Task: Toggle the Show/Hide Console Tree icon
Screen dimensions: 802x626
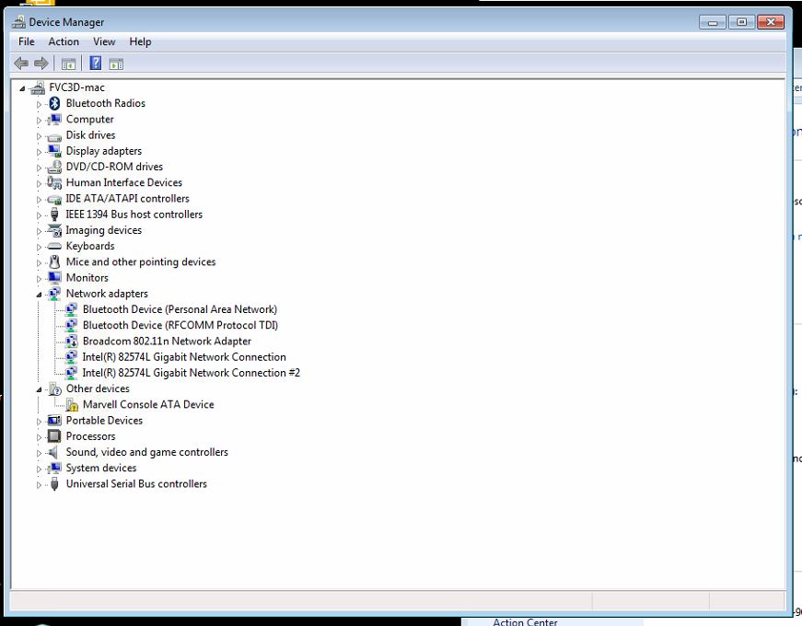Action: pos(67,63)
